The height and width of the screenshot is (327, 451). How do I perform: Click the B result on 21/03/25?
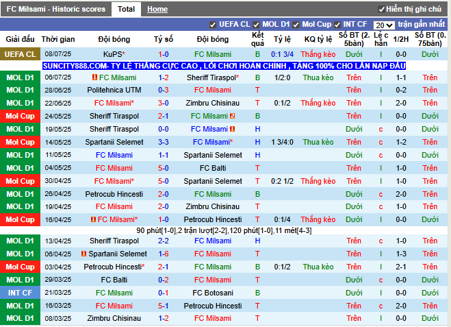click(257, 293)
